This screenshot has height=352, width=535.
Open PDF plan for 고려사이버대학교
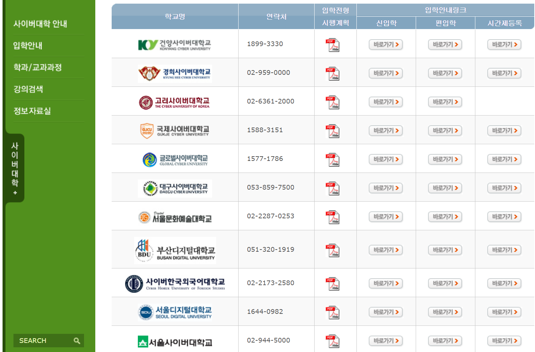click(x=332, y=102)
